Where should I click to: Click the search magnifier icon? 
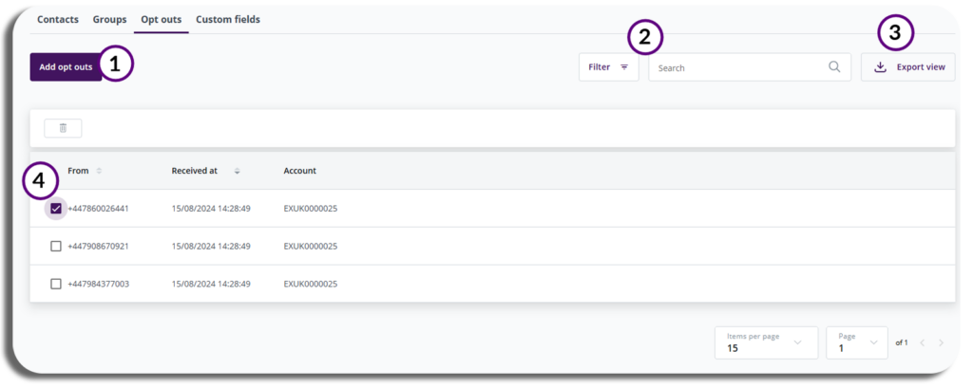(834, 67)
